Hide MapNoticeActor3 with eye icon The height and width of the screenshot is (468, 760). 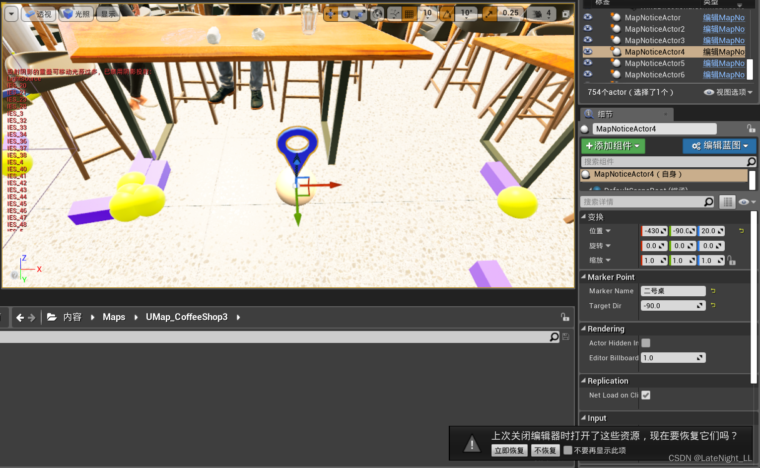(588, 40)
